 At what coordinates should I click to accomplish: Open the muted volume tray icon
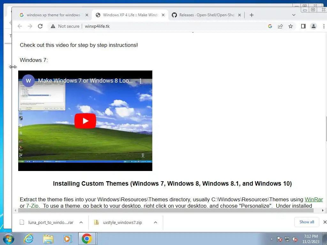pos(295,239)
